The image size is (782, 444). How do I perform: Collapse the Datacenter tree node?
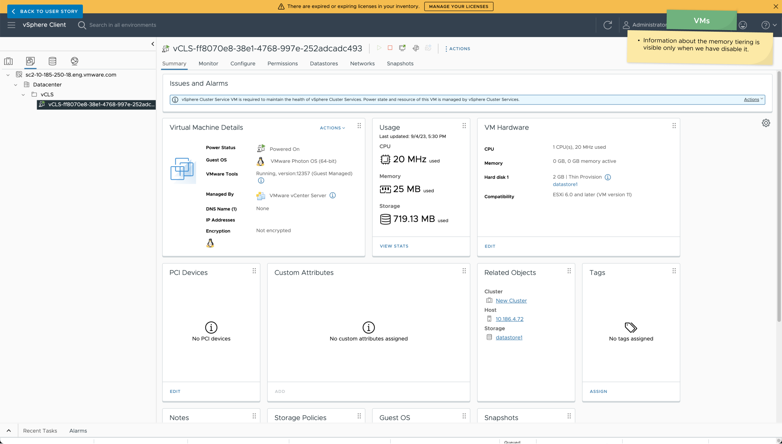[16, 85]
